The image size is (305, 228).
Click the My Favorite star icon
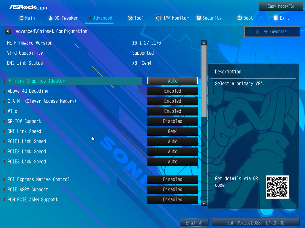click(257, 31)
